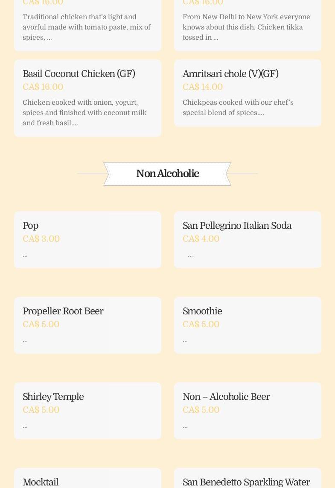Screen dimensions: 335x488
Task: Open the Basil Coconut Chicken (GF) item
Action: click(x=79, y=74)
